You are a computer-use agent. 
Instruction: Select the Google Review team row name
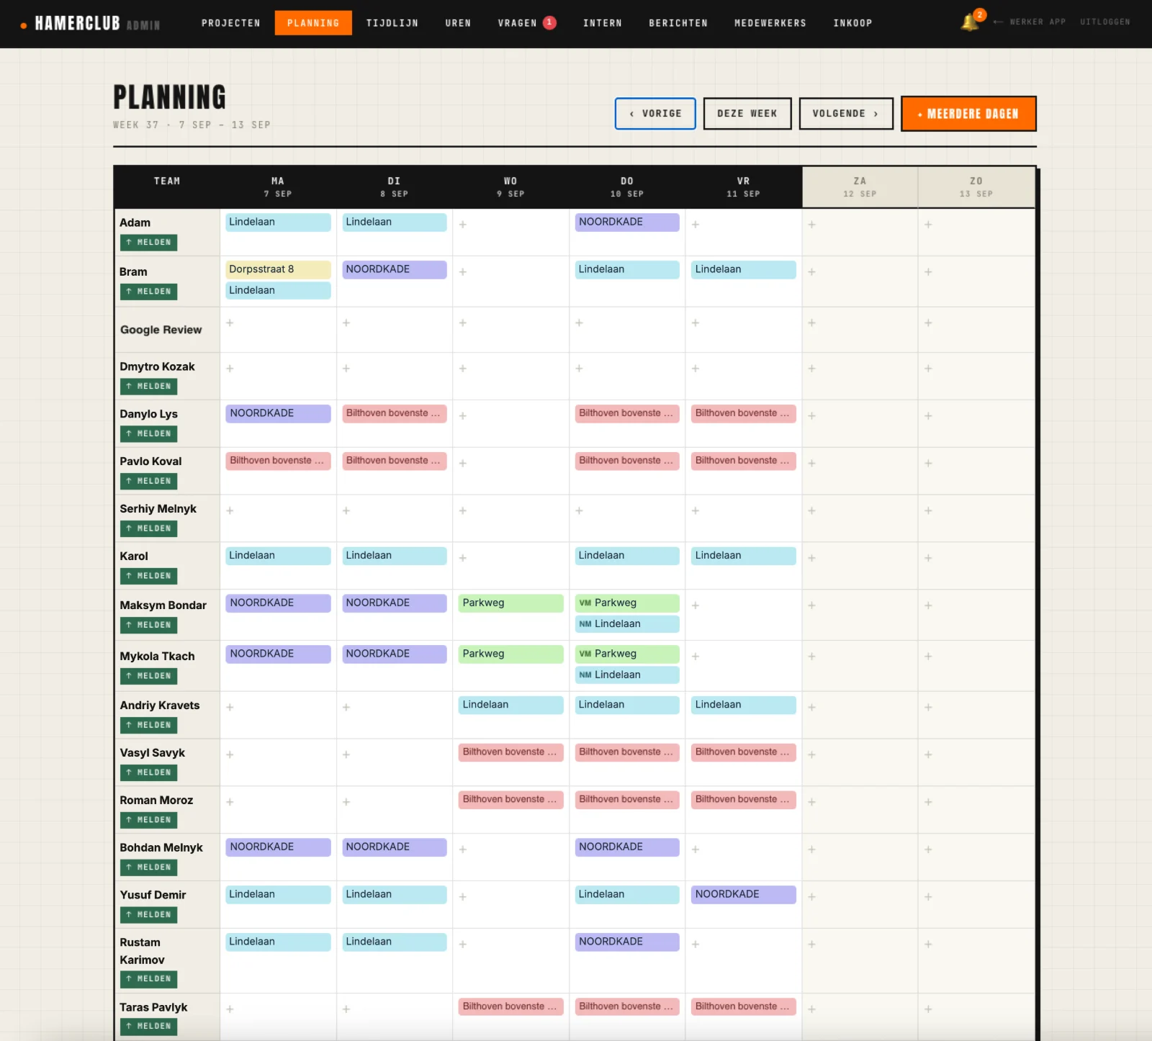point(161,330)
